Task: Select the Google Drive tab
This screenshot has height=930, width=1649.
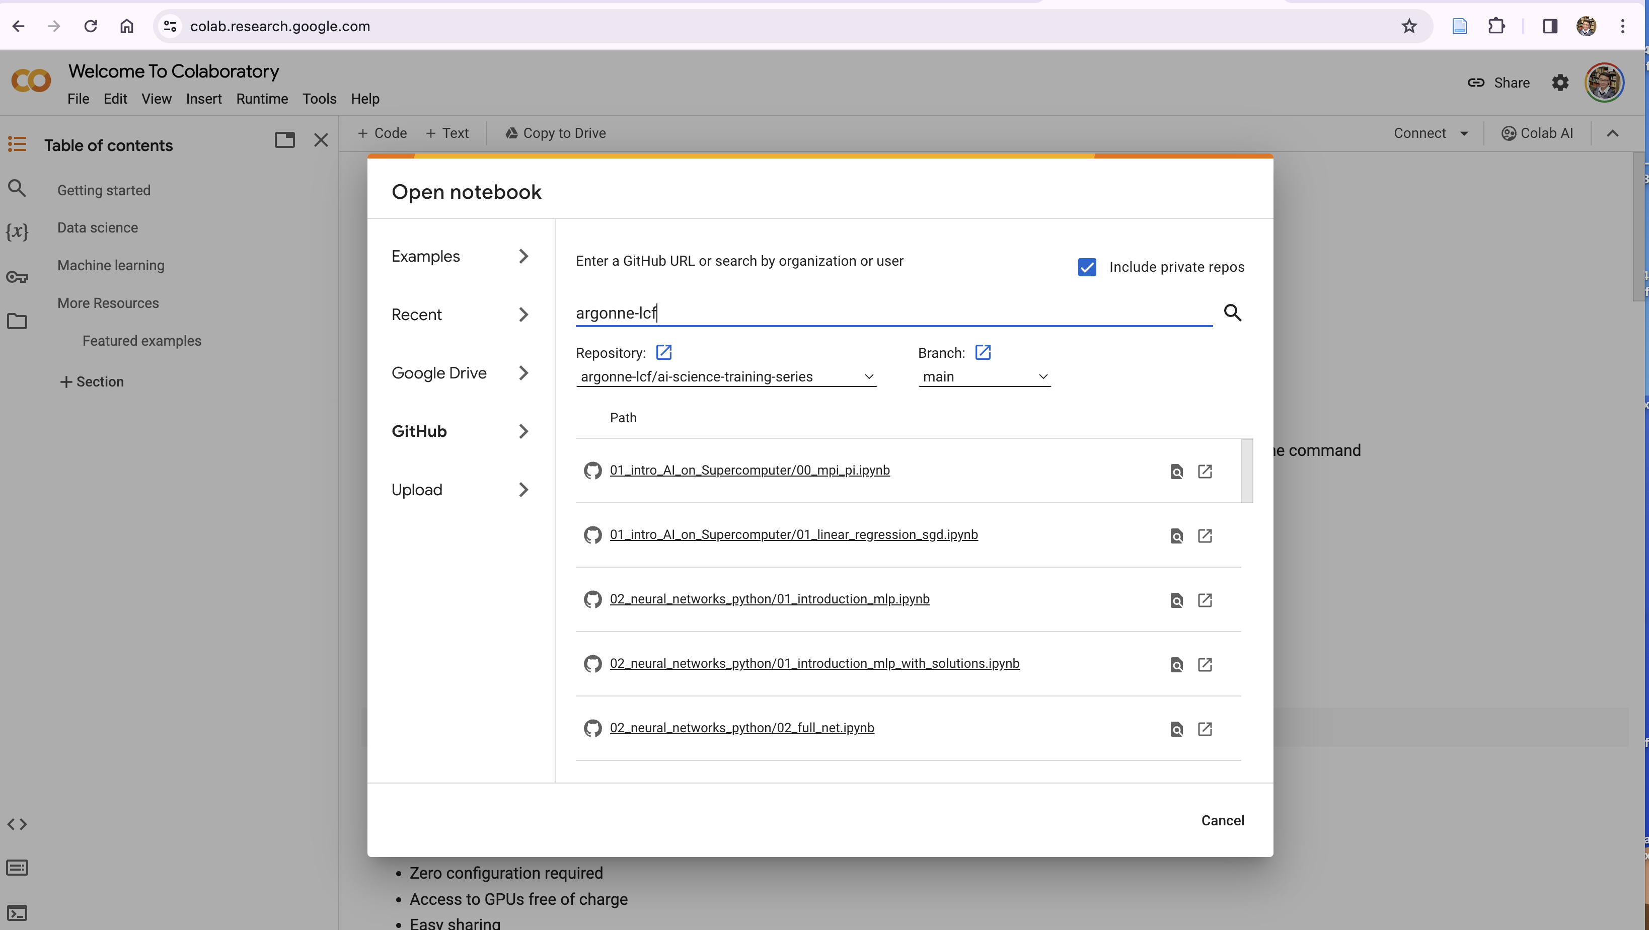Action: (461, 372)
